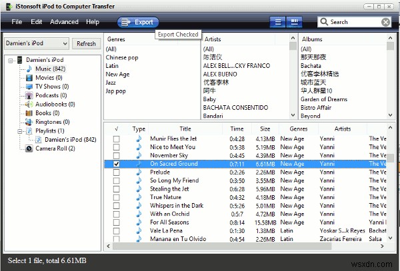Select the Playlists icon in tree
Screen dimensions: 400x271
29,131
